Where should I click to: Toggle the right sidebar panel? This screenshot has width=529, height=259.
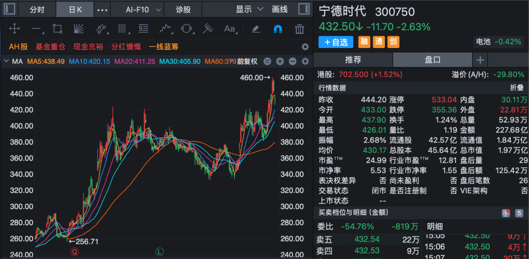click(x=304, y=9)
